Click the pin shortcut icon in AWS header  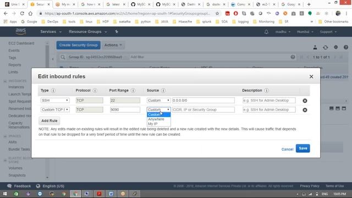coord(117,32)
